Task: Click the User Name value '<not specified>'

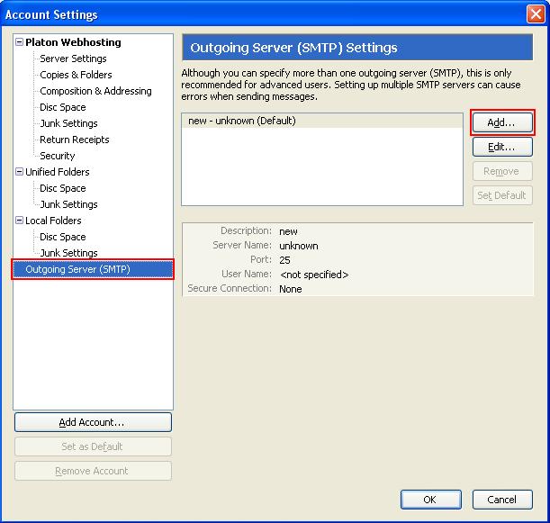Action: pyautogui.click(x=314, y=275)
